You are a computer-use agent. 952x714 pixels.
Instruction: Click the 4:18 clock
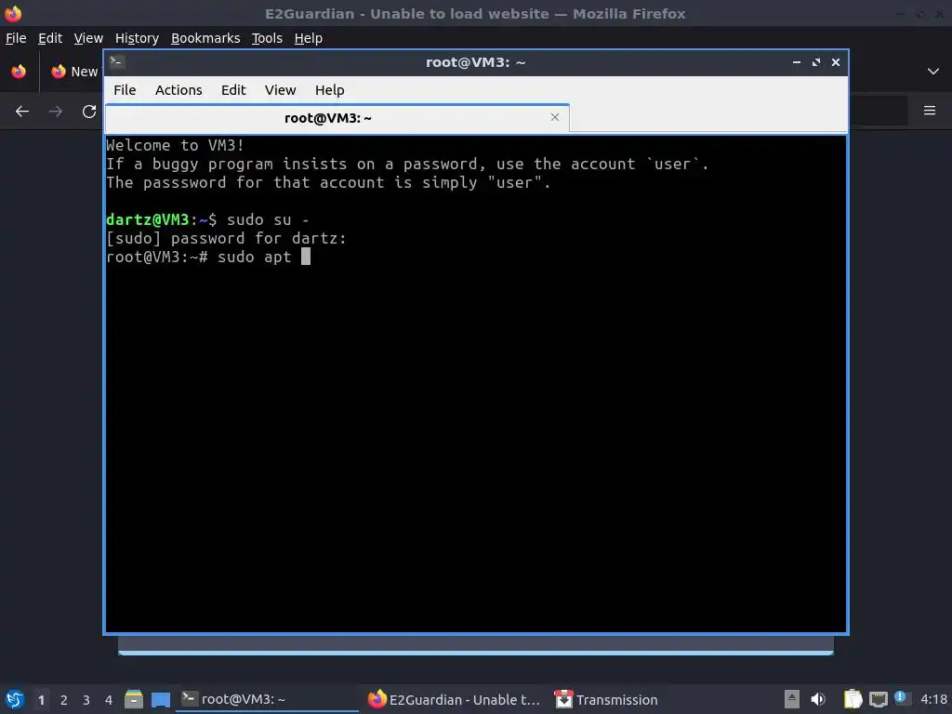click(x=933, y=699)
